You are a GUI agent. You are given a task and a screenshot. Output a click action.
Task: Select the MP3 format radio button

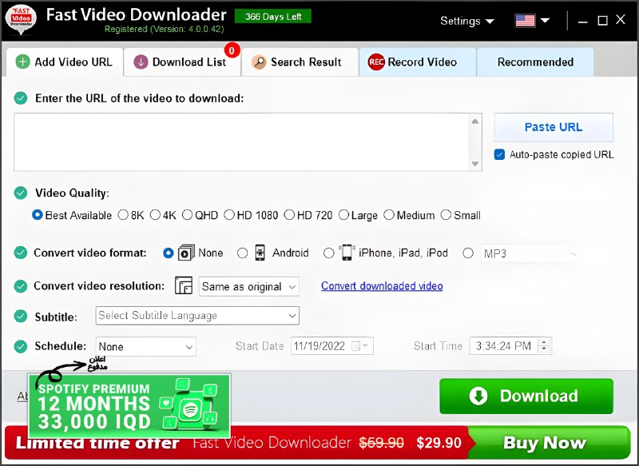coord(468,253)
